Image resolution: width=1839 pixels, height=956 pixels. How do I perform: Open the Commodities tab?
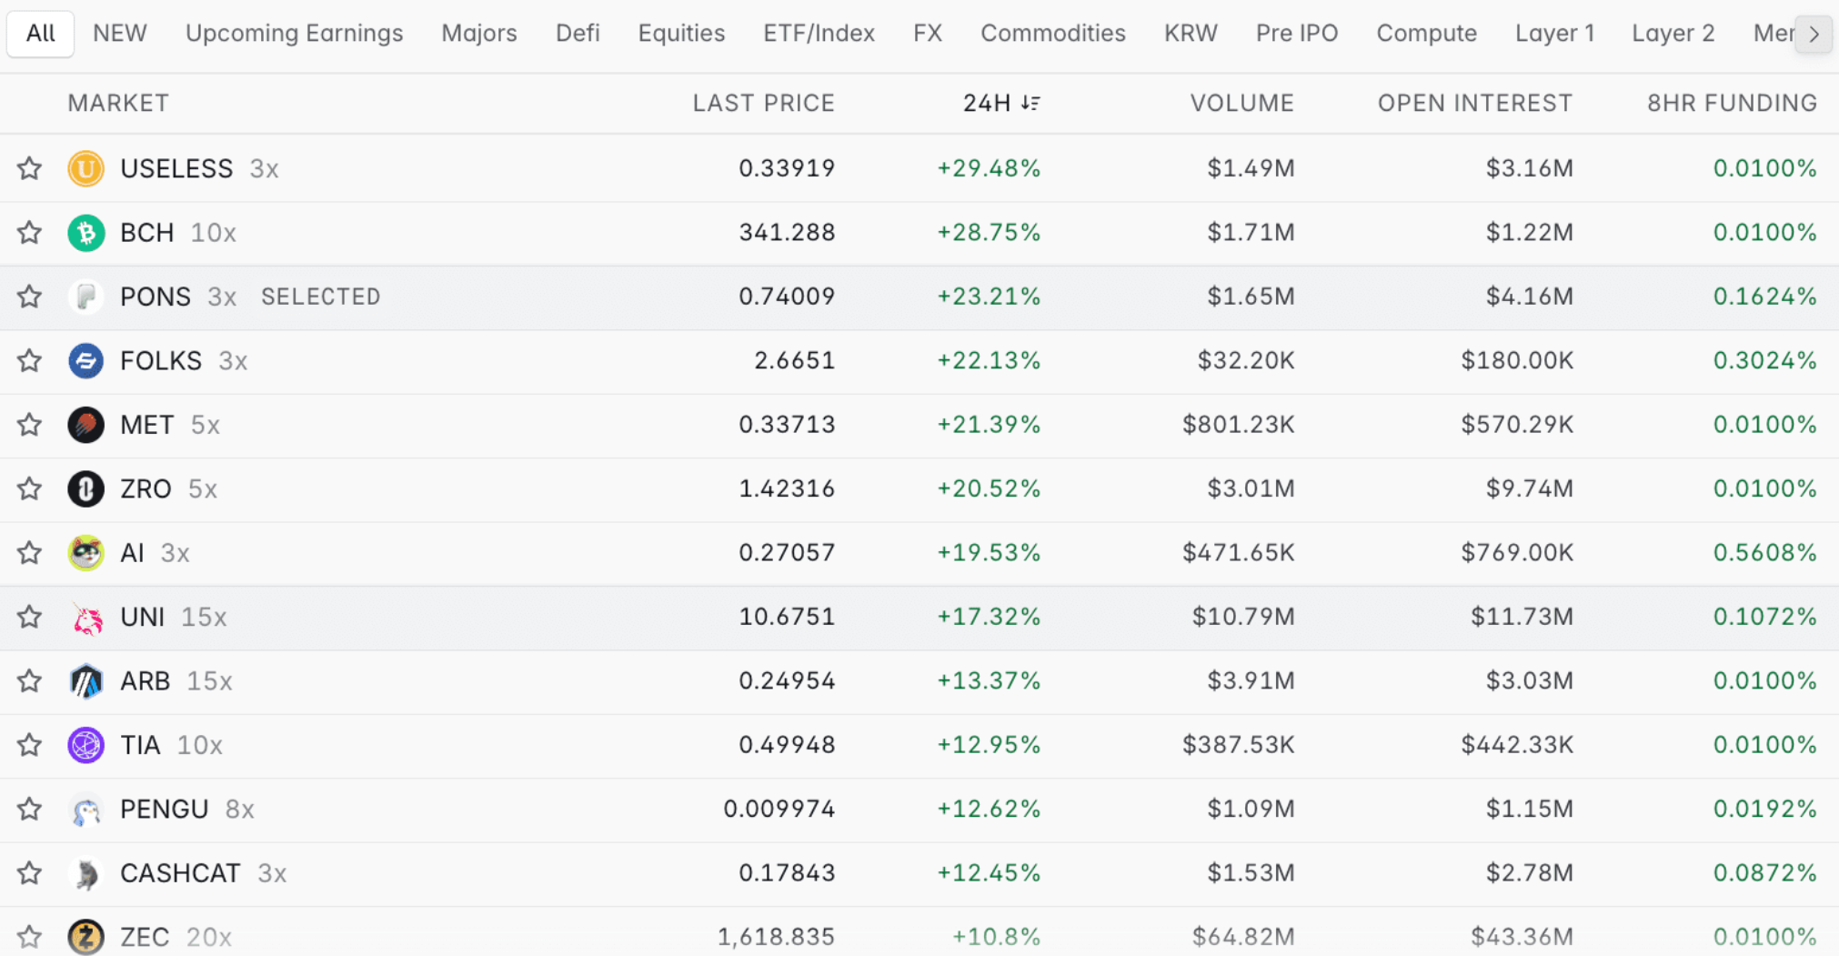[x=1053, y=34]
